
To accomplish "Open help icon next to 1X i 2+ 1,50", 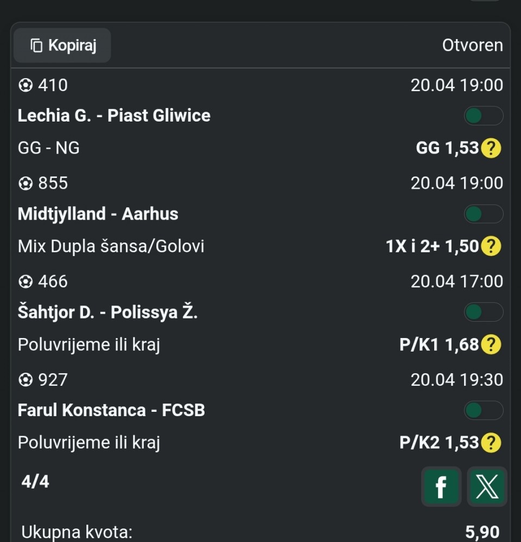I will pyautogui.click(x=491, y=246).
